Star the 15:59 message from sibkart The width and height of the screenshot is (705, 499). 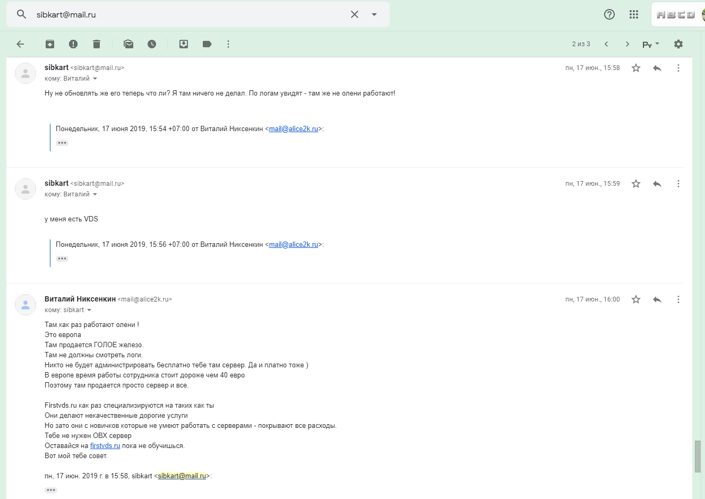click(636, 184)
